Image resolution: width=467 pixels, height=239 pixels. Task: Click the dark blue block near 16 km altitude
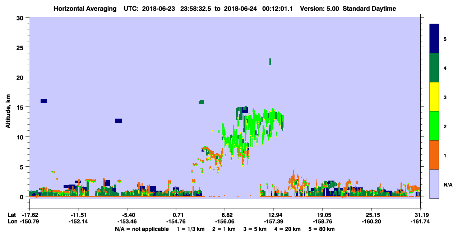pos(43,101)
